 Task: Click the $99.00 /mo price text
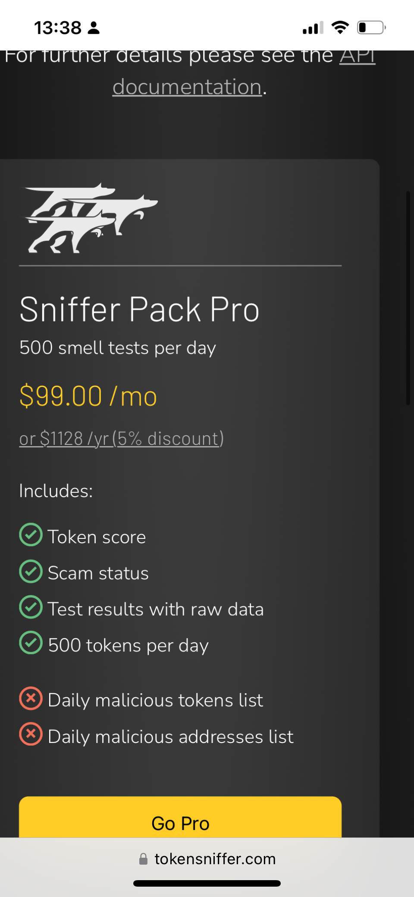coord(88,396)
